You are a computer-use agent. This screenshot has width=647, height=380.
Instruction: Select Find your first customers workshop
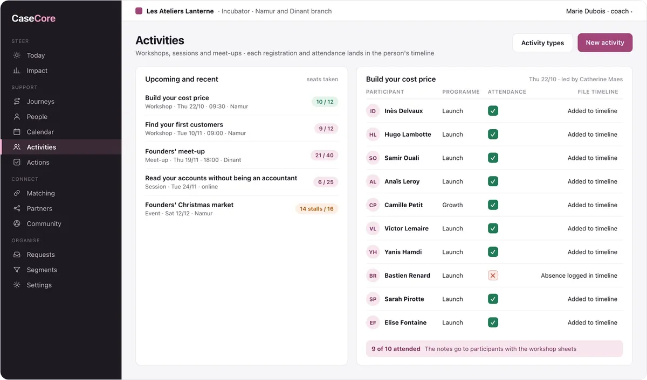[242, 129]
